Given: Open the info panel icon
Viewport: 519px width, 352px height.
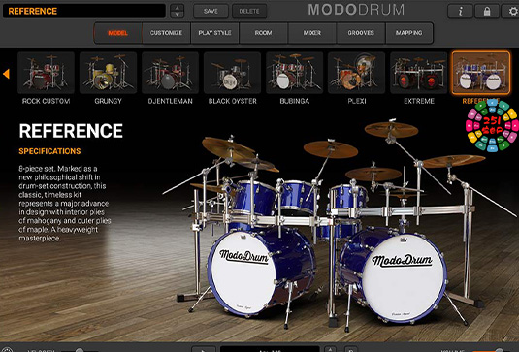Looking at the screenshot, I should point(460,11).
